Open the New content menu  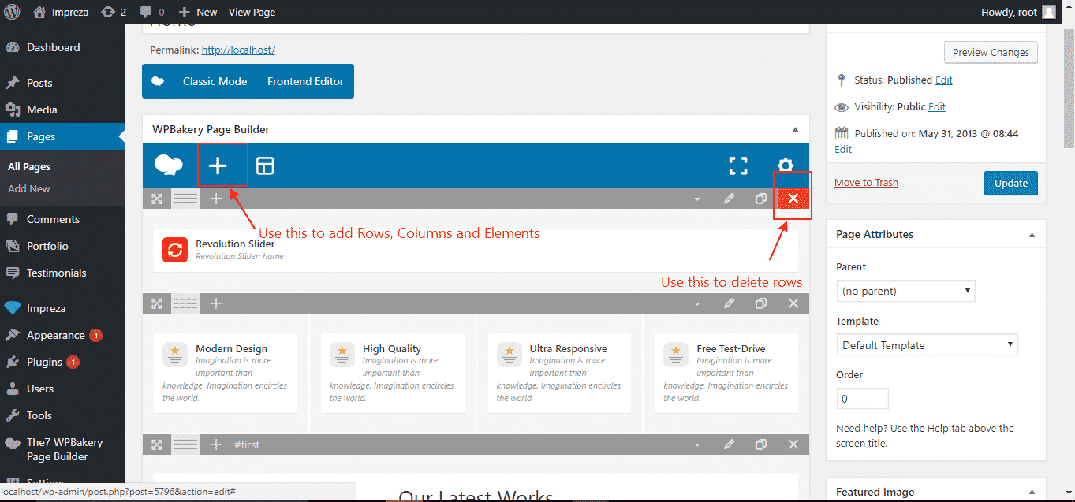[198, 12]
